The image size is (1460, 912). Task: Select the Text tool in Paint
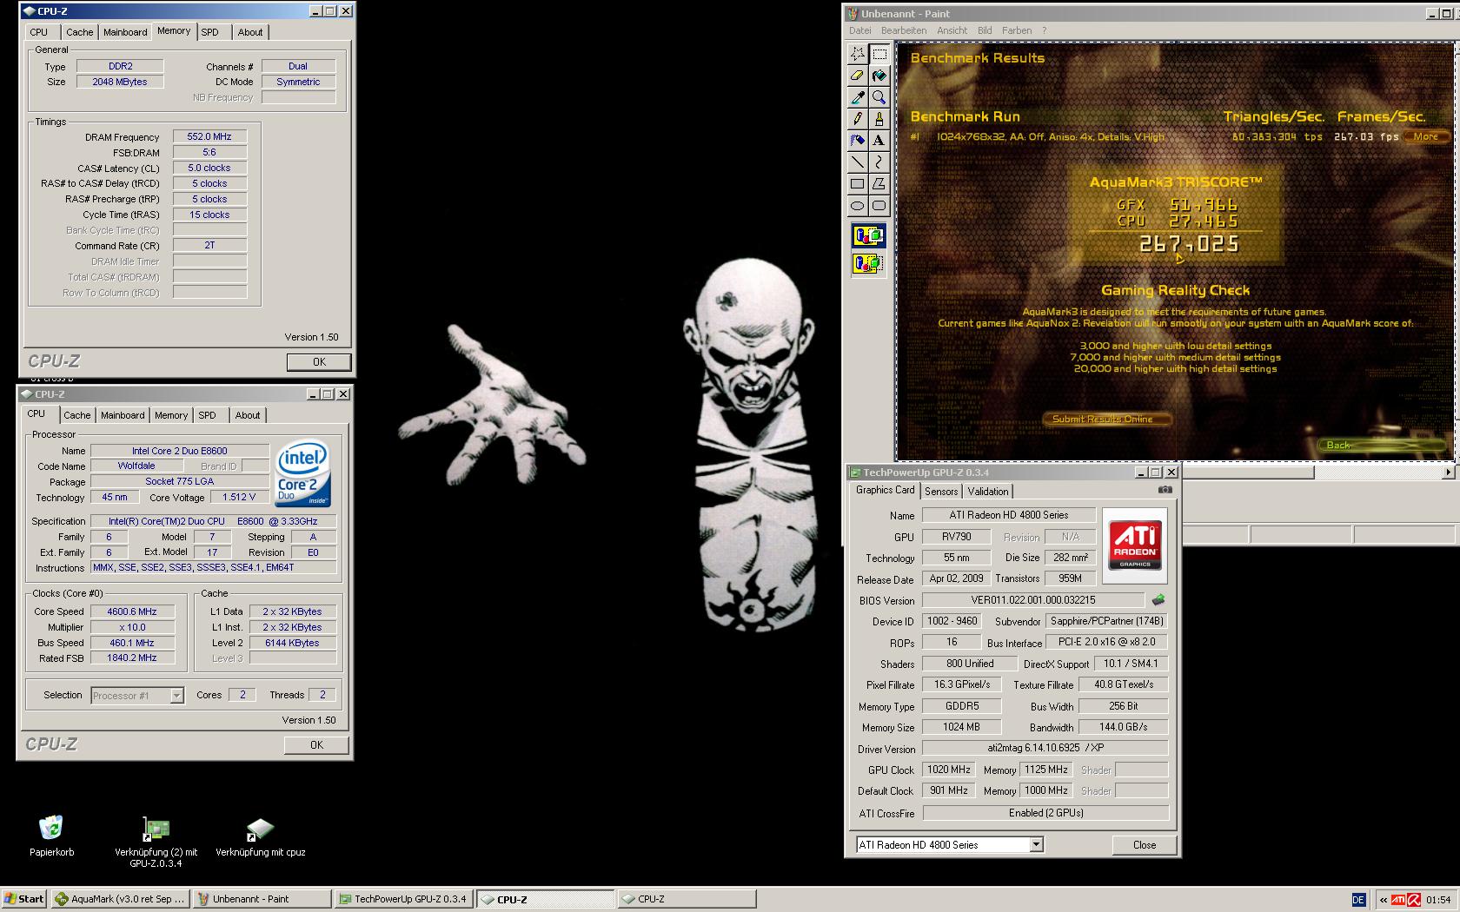coord(879,141)
